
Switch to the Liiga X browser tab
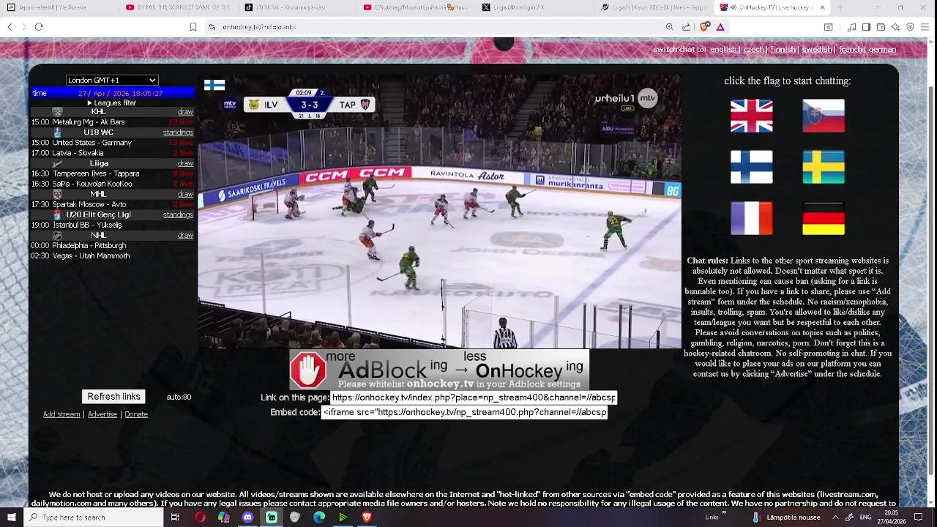tap(535, 7)
